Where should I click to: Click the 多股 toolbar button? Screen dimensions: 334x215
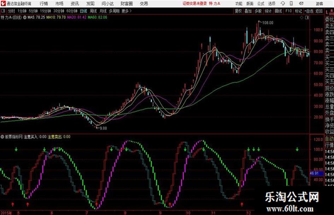click(258, 11)
